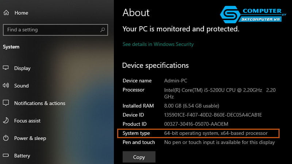Click the Copy button

[139, 157]
